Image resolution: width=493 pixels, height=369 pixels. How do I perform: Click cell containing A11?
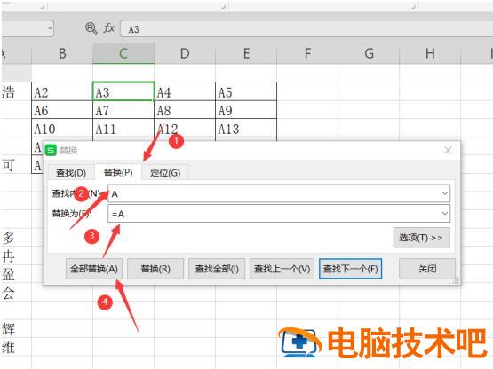click(123, 128)
